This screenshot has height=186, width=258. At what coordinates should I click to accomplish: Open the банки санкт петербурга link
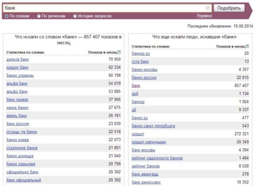coord(153,126)
